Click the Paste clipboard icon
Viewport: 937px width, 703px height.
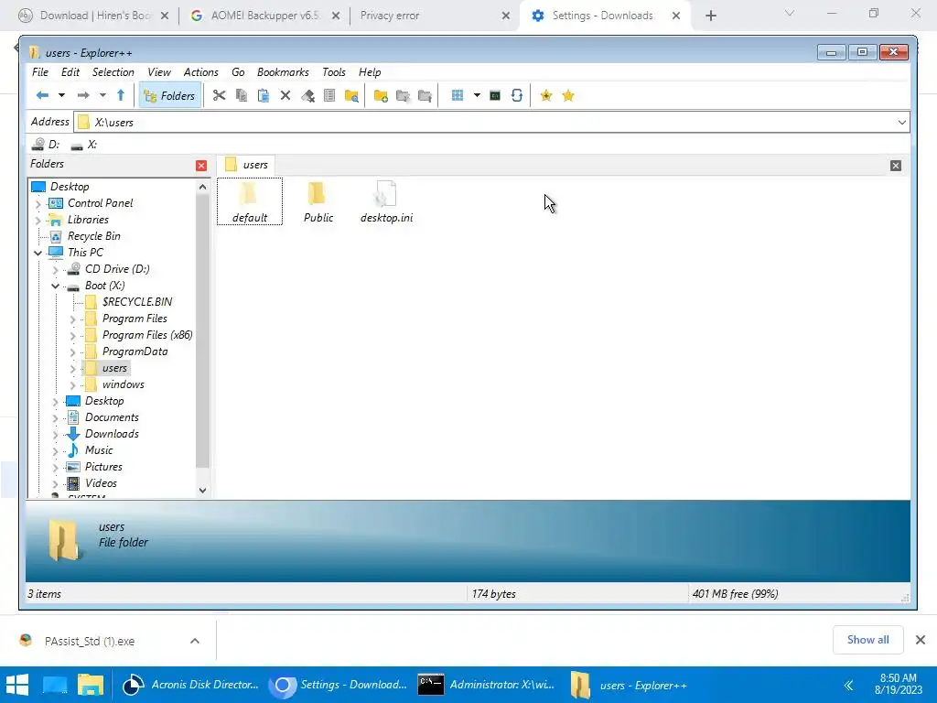point(263,95)
